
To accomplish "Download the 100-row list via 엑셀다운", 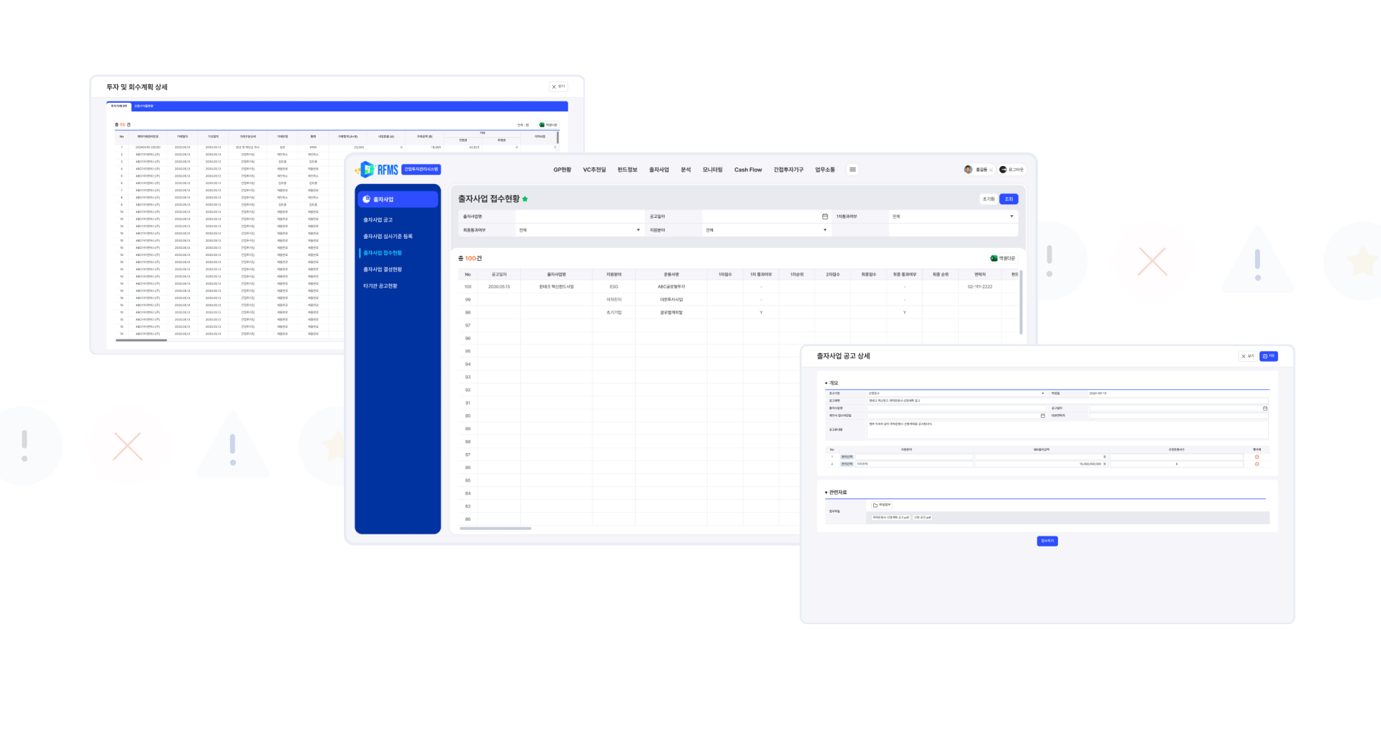I will click(x=1003, y=258).
